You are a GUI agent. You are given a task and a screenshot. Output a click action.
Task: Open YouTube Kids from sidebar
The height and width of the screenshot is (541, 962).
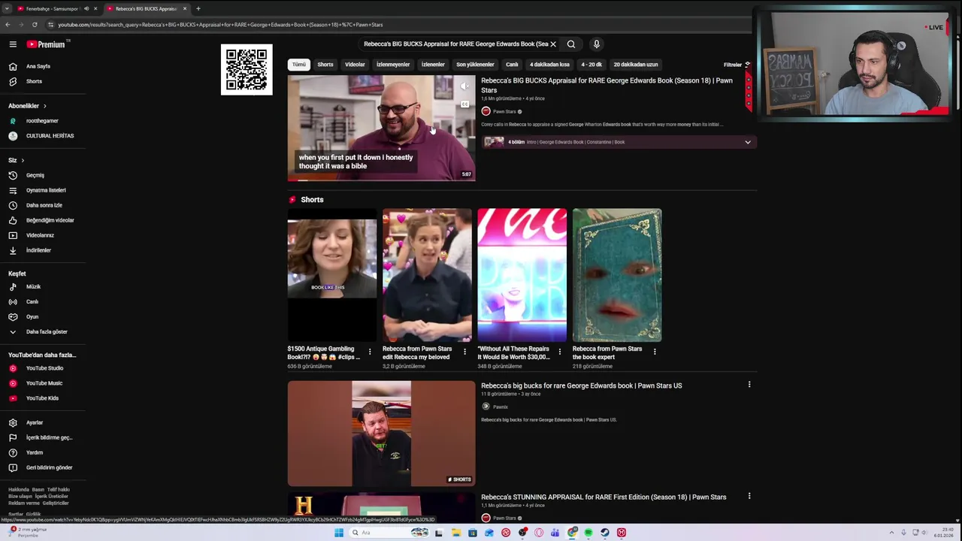click(x=42, y=398)
